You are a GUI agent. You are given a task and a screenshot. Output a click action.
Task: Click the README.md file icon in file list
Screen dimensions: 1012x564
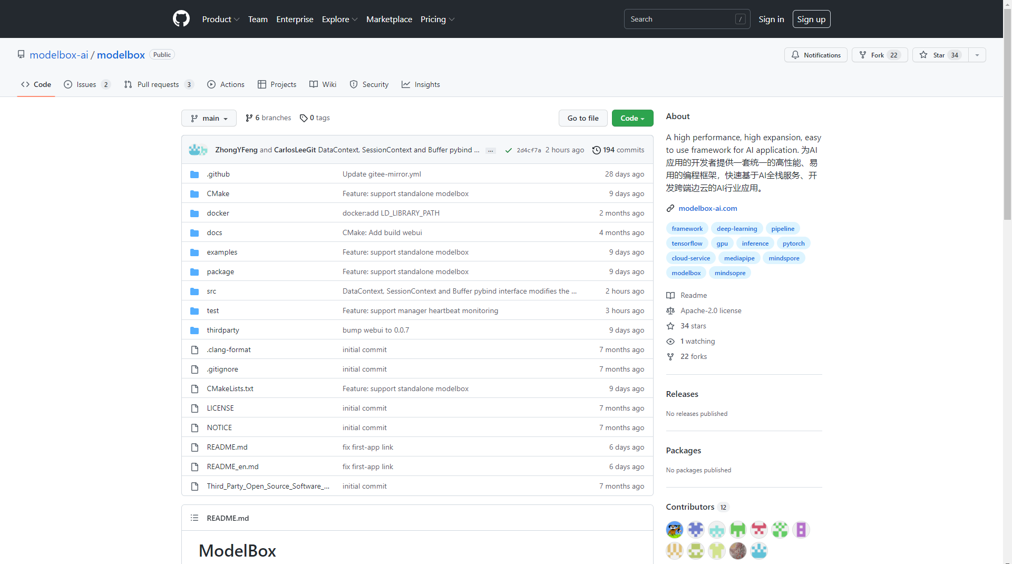click(194, 448)
